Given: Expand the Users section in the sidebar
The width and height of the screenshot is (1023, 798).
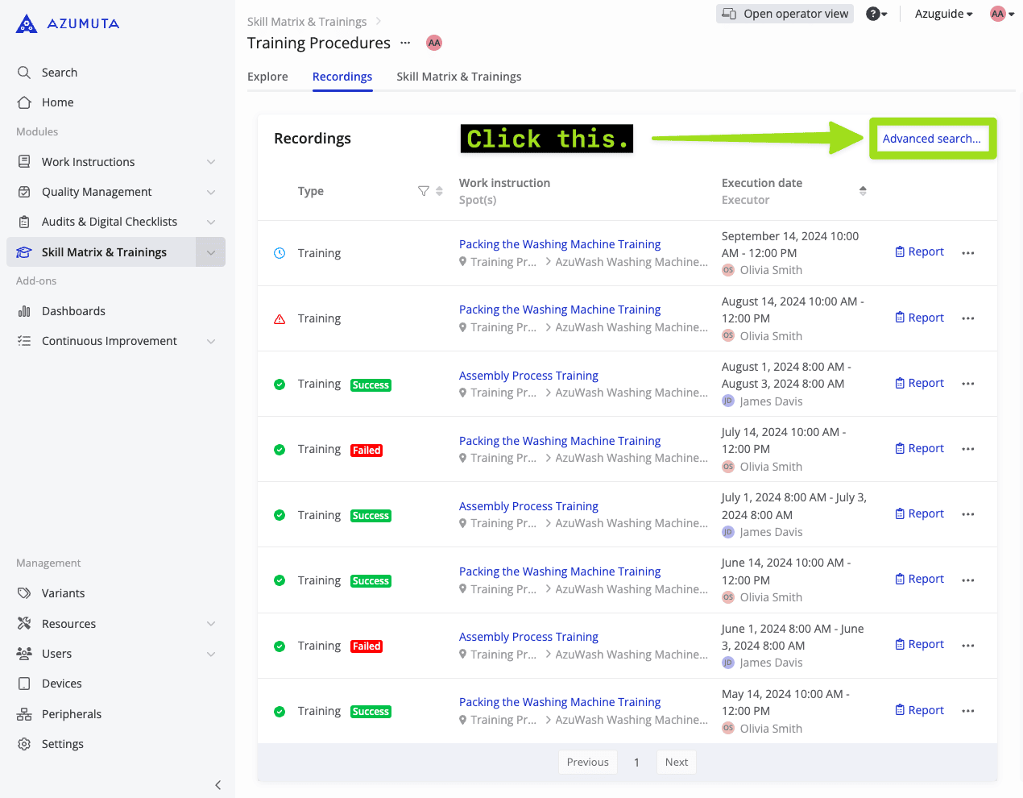Looking at the screenshot, I should tap(210, 653).
